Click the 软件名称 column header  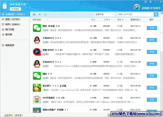point(37,20)
